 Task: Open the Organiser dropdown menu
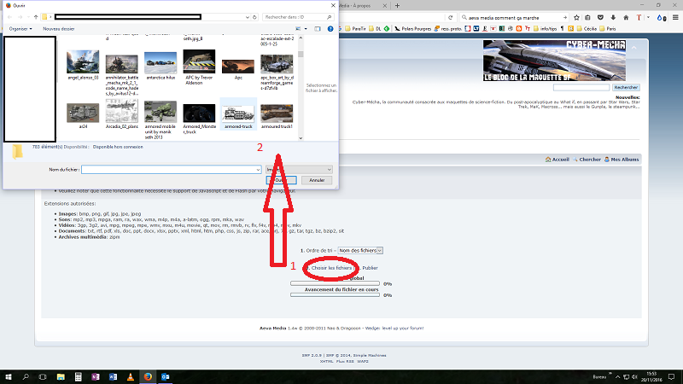point(20,29)
